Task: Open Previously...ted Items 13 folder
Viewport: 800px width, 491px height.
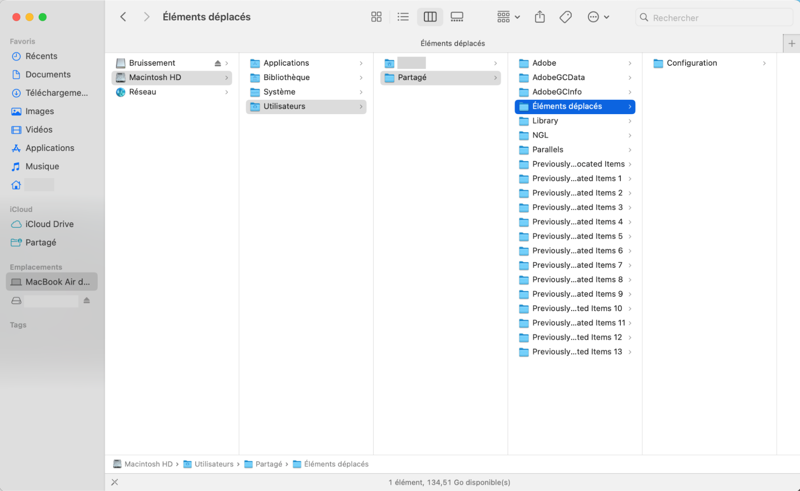Action: [575, 352]
